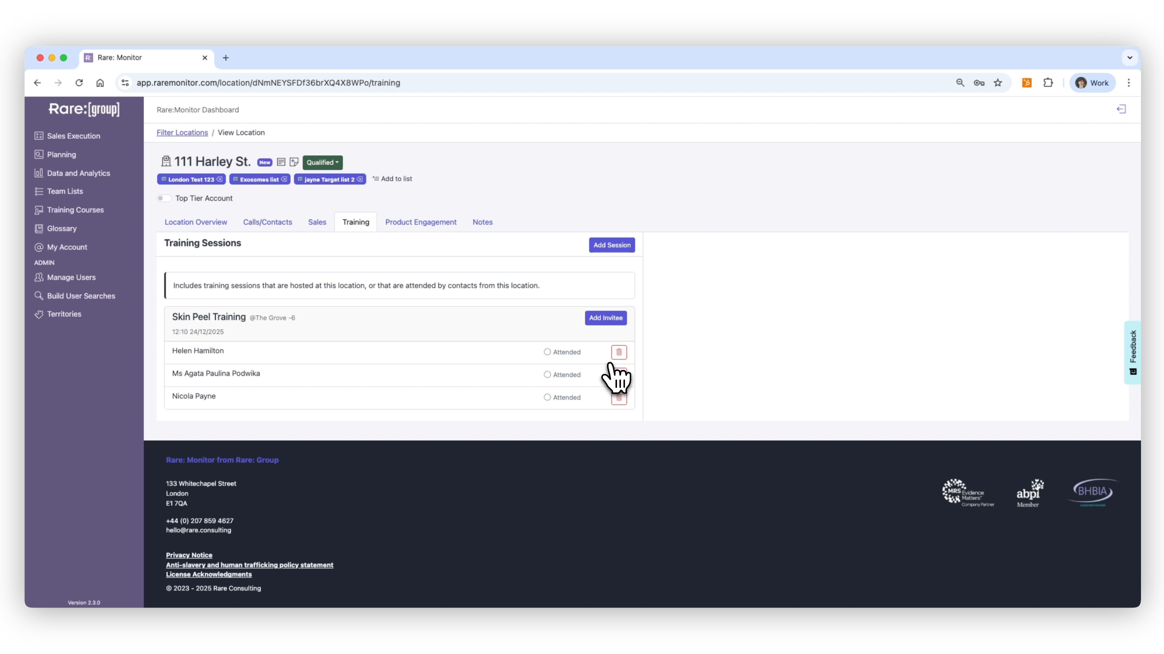This screenshot has height=654, width=1164.
Task: Remove Exosomes list tag
Action: point(284,179)
